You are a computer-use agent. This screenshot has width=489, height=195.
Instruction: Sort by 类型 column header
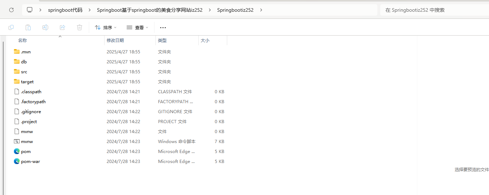tap(162, 41)
